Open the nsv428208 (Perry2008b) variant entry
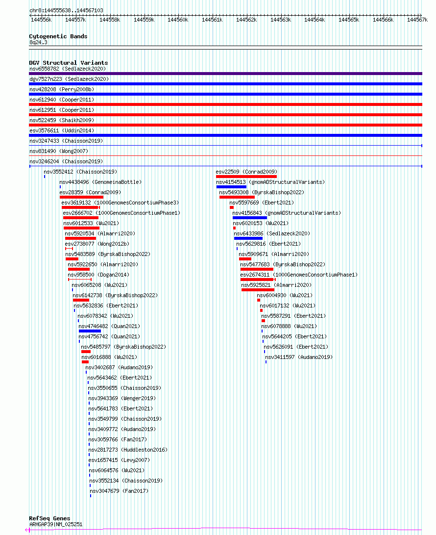Viewport: 436px width, 535px height. 62,89
